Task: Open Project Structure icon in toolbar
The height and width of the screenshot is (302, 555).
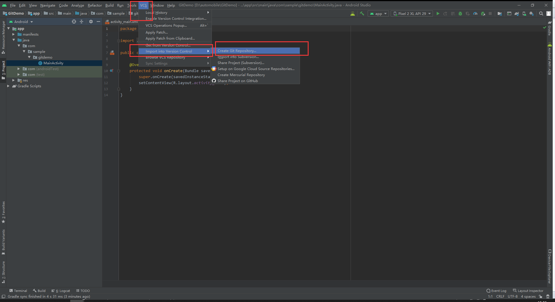Action: [x=500, y=13]
